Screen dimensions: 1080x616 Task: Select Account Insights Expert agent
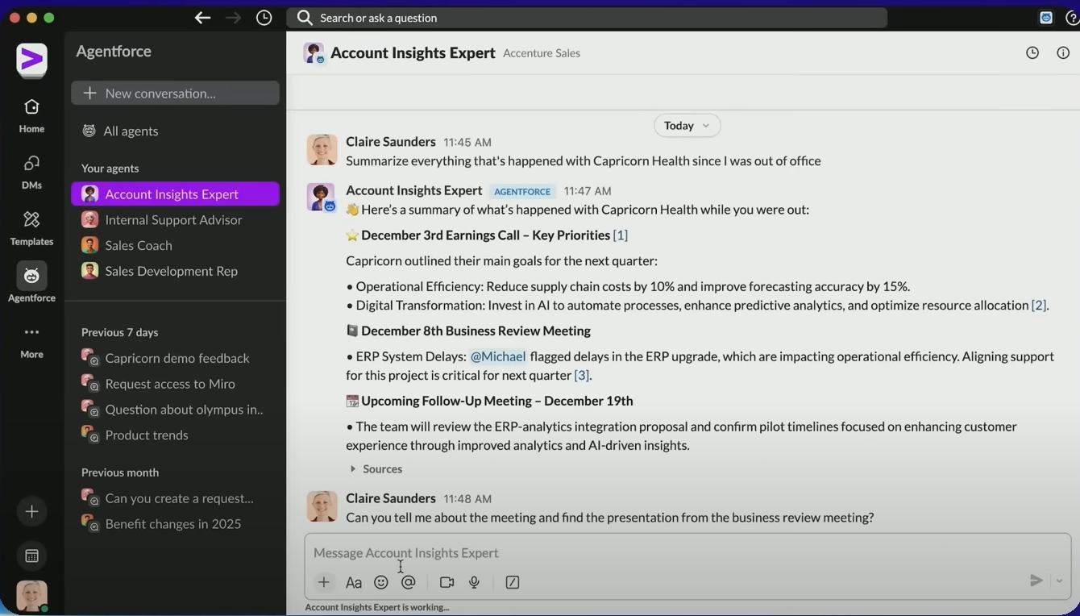point(175,194)
